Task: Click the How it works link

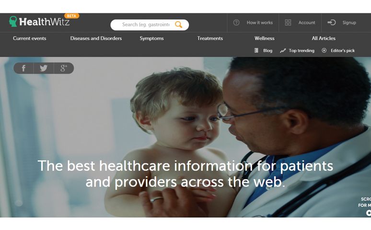Action: coord(260,23)
